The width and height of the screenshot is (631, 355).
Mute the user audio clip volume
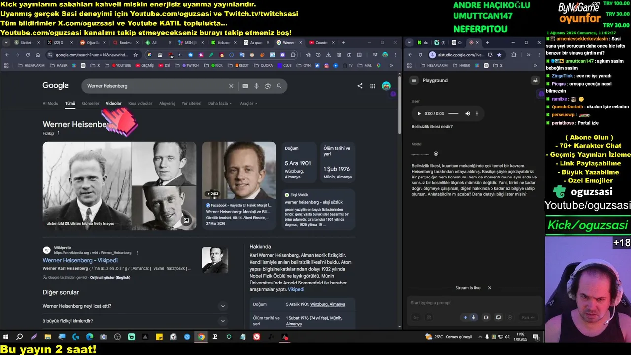click(467, 113)
